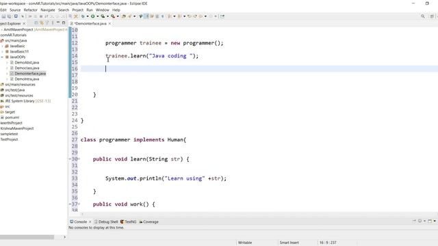Switch to the Debug Shell tab
This screenshot has height=246, width=438.
pos(106,221)
